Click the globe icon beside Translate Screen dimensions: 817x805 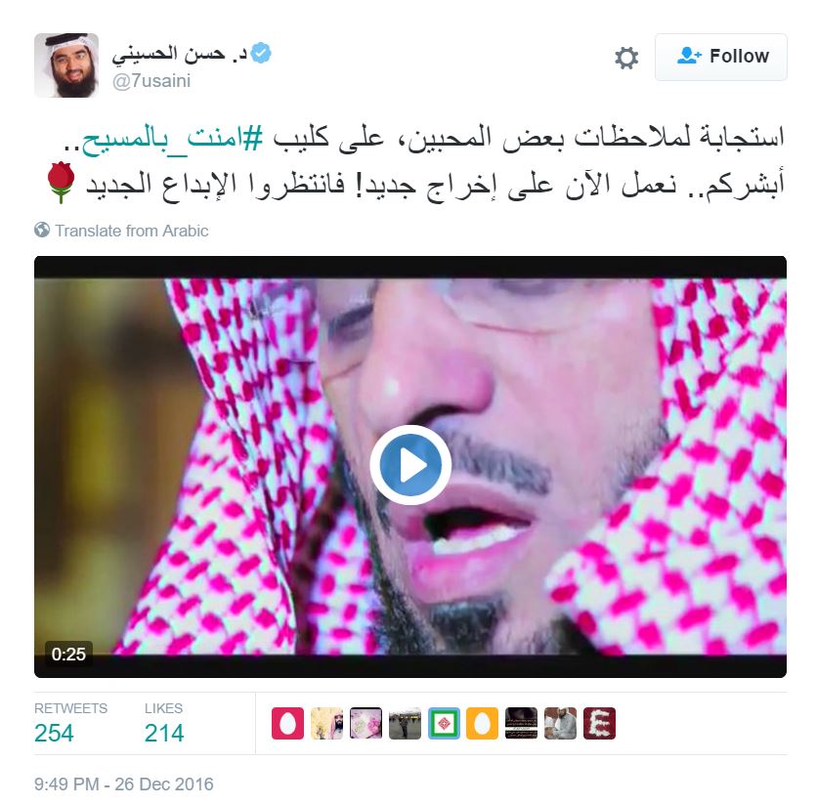coord(42,230)
